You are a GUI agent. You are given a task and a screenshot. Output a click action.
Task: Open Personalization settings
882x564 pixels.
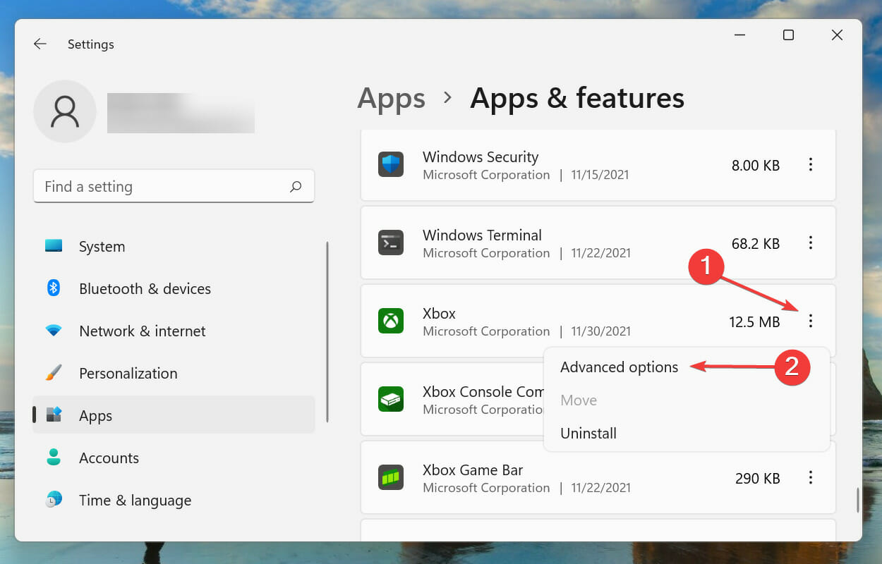(x=127, y=373)
